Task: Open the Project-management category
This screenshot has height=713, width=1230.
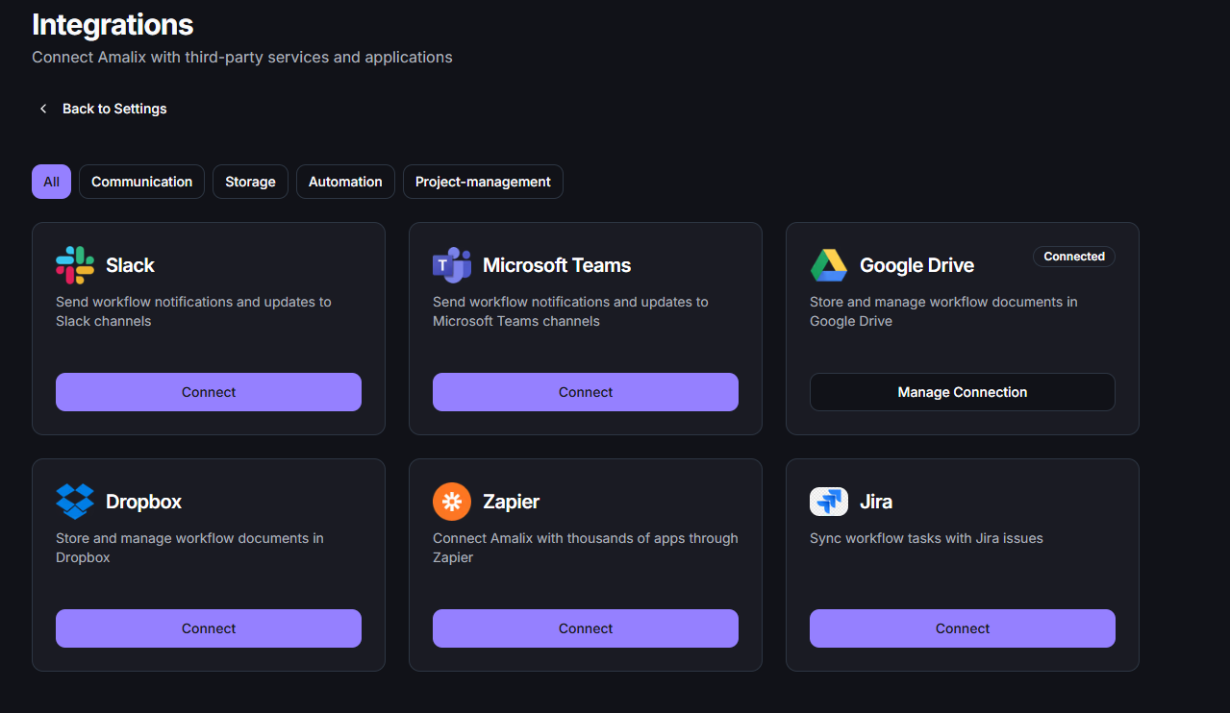Action: tap(483, 182)
